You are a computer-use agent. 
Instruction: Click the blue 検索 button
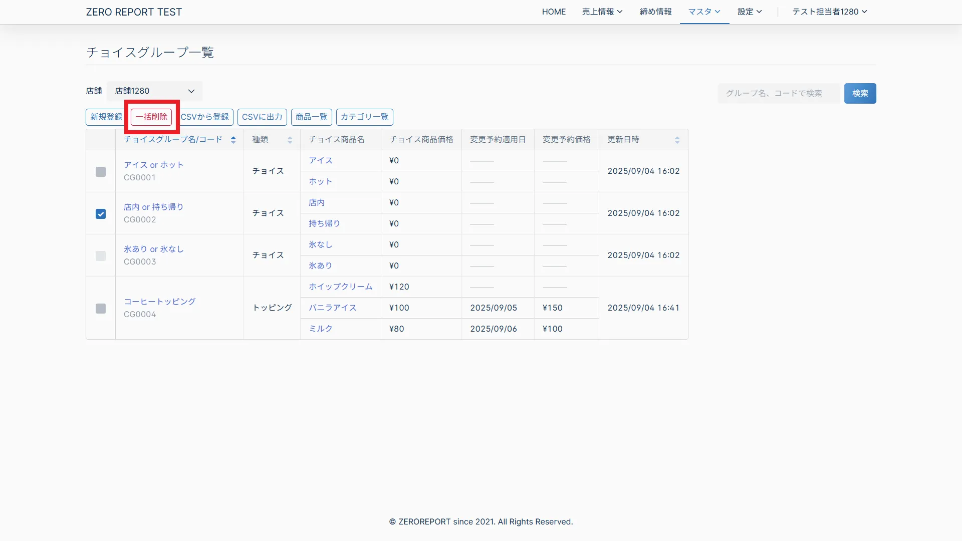tap(860, 93)
